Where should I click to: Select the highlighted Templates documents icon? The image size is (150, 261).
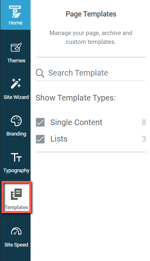click(16, 194)
